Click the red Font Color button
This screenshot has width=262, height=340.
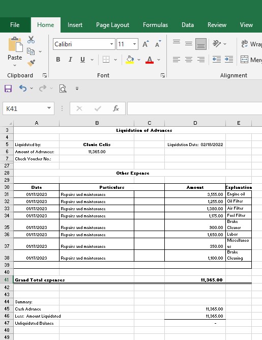150,60
